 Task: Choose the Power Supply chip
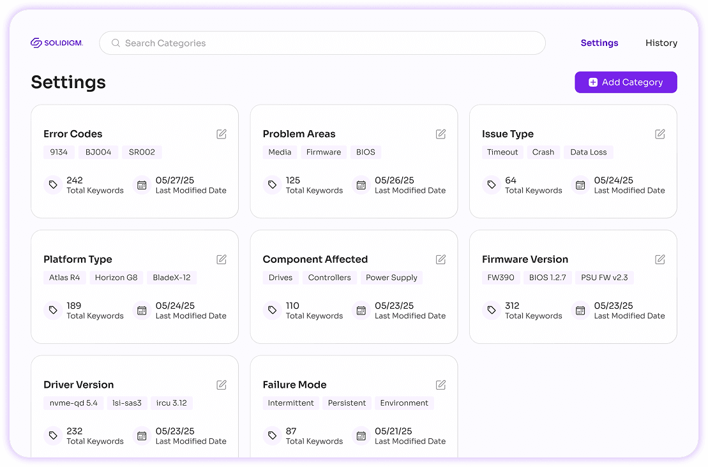pos(391,278)
